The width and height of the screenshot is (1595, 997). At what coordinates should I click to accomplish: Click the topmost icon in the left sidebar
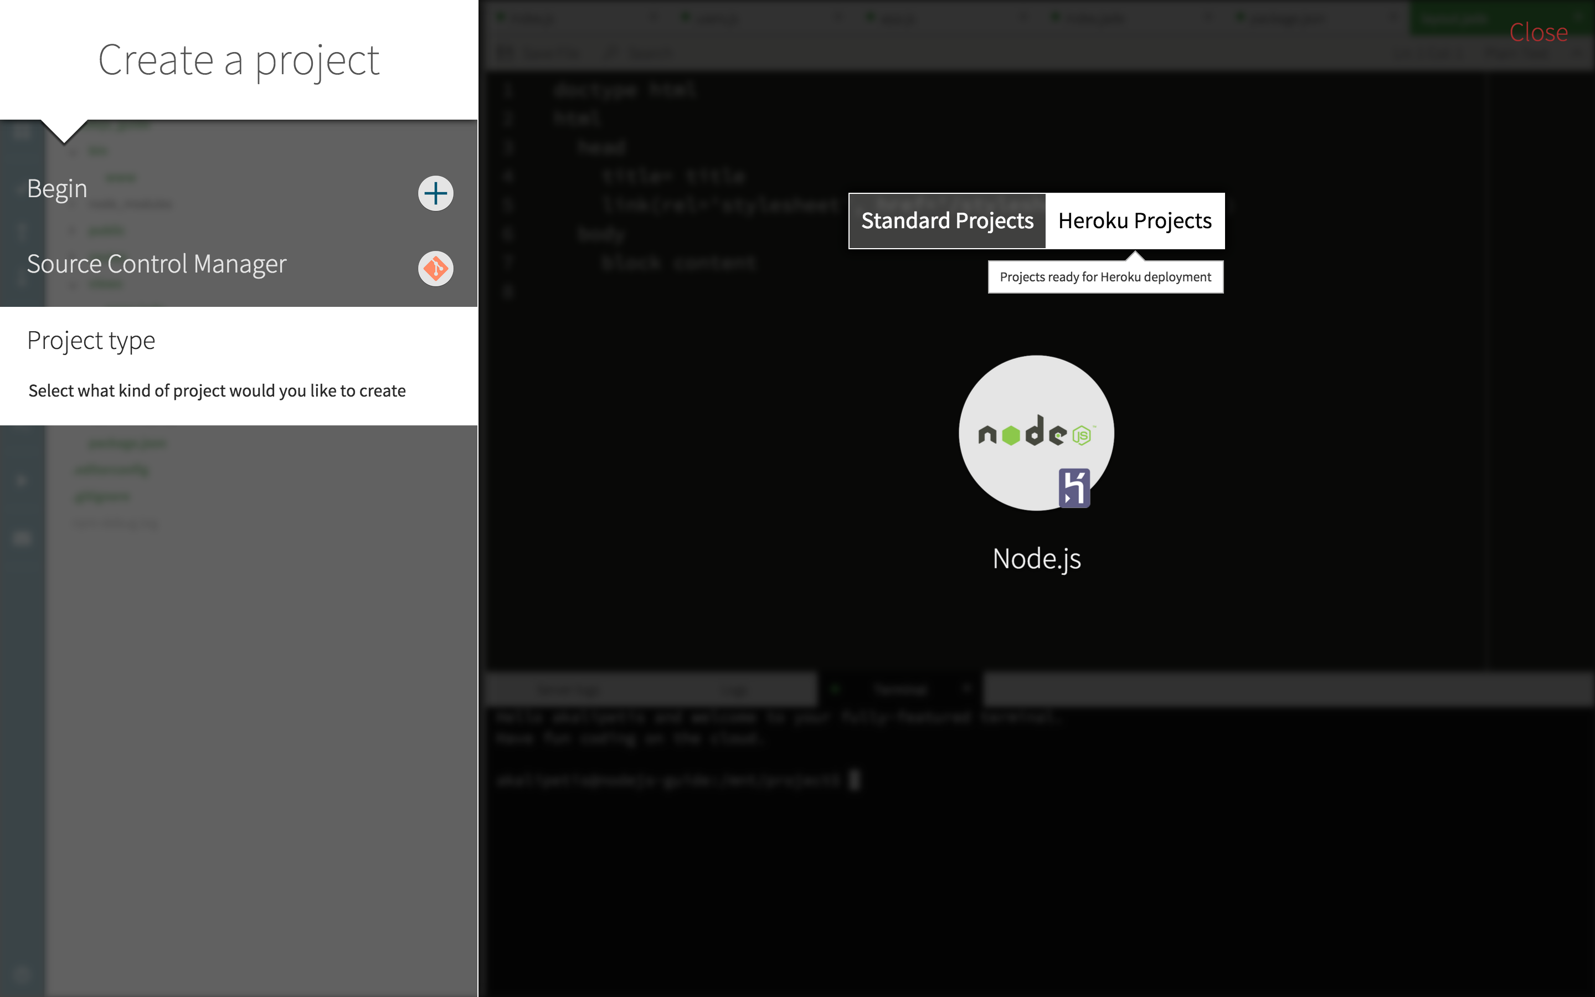[x=22, y=132]
